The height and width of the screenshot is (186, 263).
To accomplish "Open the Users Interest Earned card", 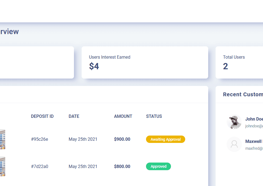I will 145,62.
